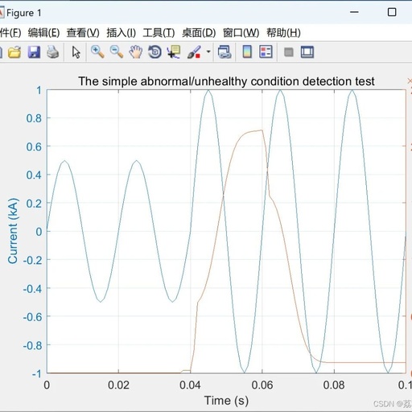Click the 0.04 tick label on the x-axis
Viewport: 412px width, 412px height.
pos(190,385)
